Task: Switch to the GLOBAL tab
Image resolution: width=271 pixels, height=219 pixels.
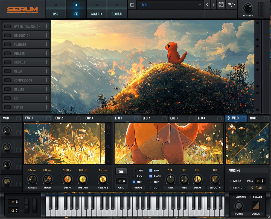Action: 117,9
